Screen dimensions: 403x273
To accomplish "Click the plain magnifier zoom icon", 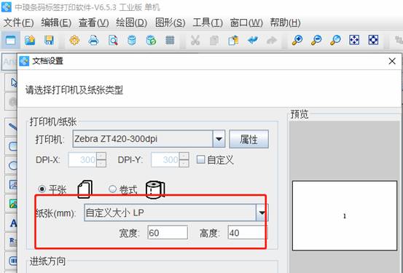I will pos(335,40).
